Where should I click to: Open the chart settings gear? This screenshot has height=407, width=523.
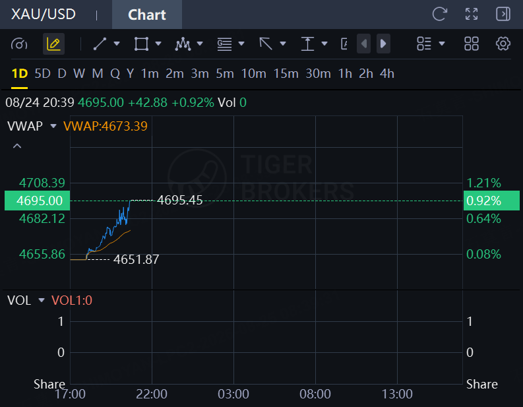click(503, 44)
